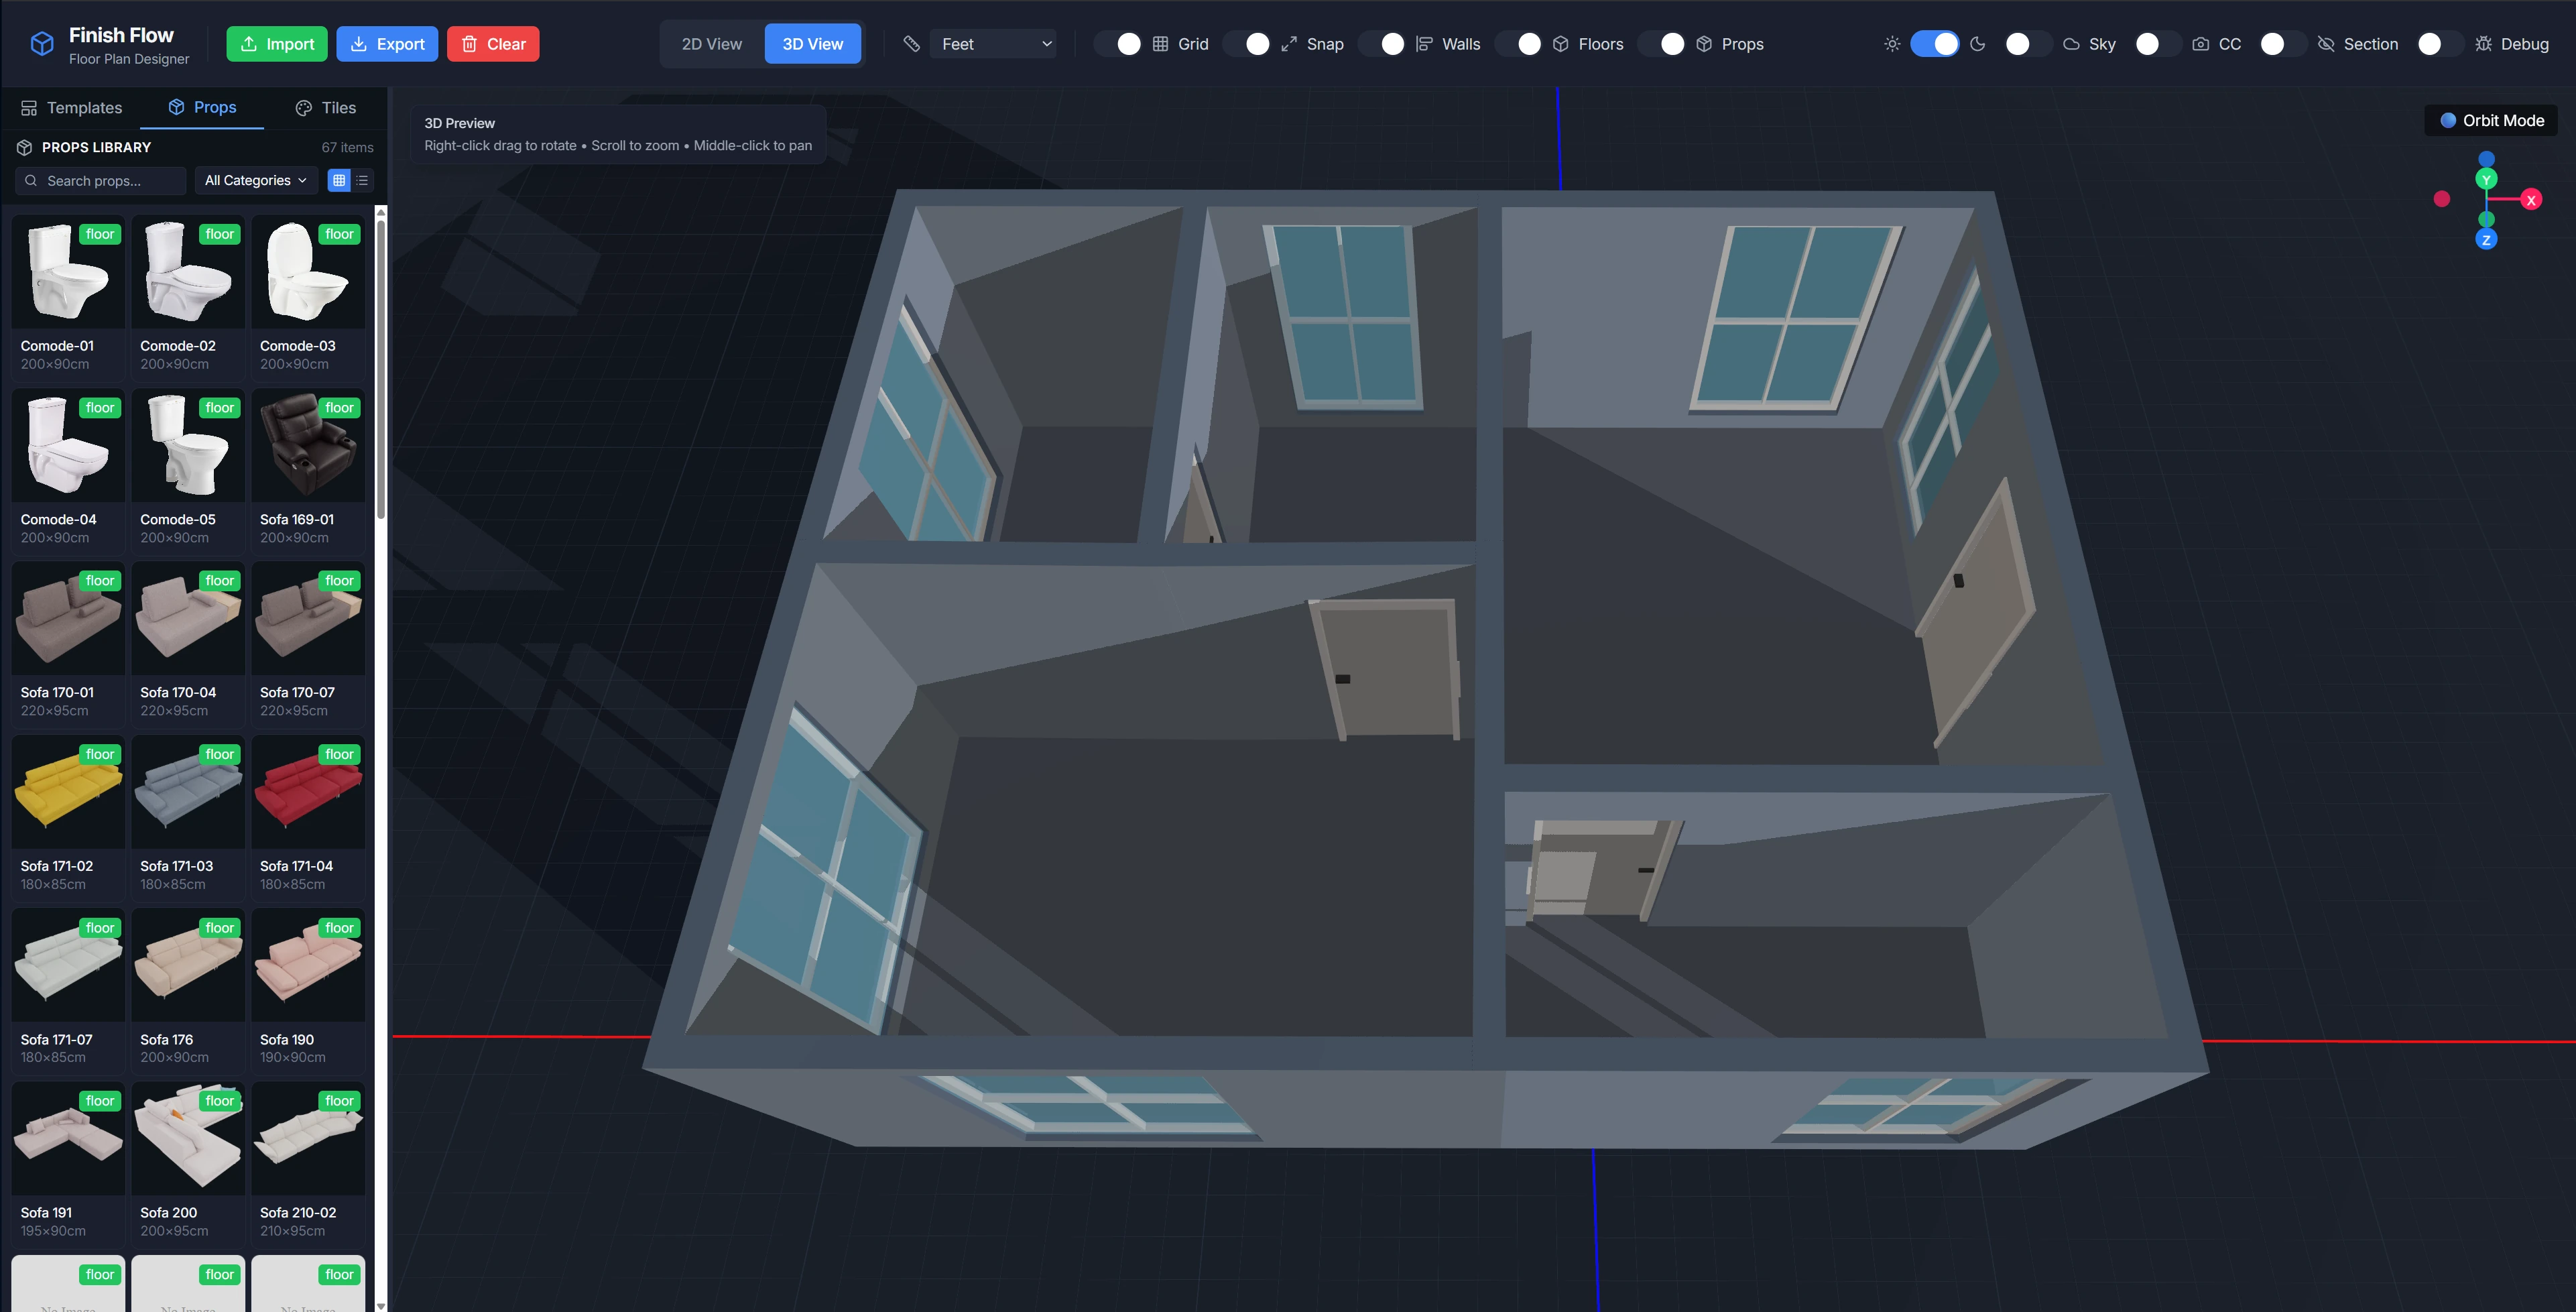Screen dimensions: 2576x1312
Task: Open the Feet units dropdown
Action: tap(993, 44)
